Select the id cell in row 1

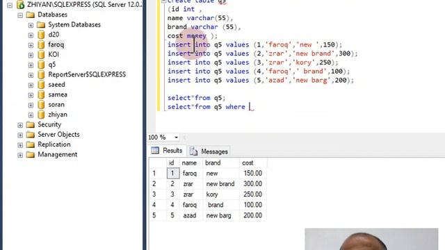[x=173, y=173]
